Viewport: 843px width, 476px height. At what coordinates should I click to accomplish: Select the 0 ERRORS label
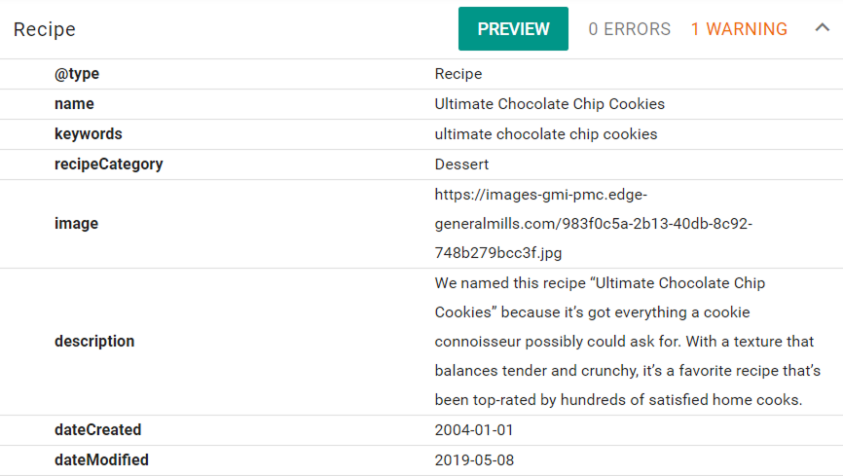pos(630,29)
